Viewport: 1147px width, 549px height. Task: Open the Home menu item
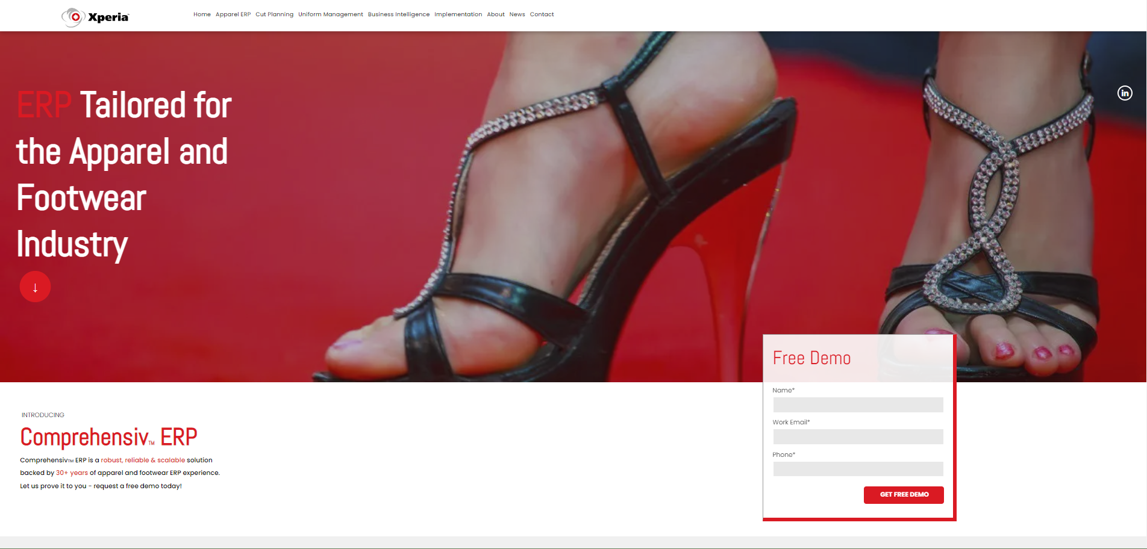202,14
